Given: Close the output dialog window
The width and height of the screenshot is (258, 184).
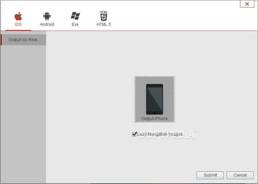Looking at the screenshot, I should (247, 4).
